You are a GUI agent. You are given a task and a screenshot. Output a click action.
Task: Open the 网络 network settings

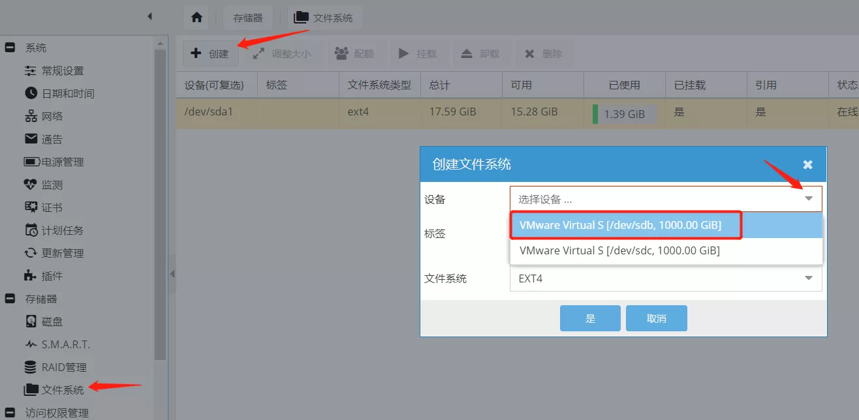click(52, 116)
